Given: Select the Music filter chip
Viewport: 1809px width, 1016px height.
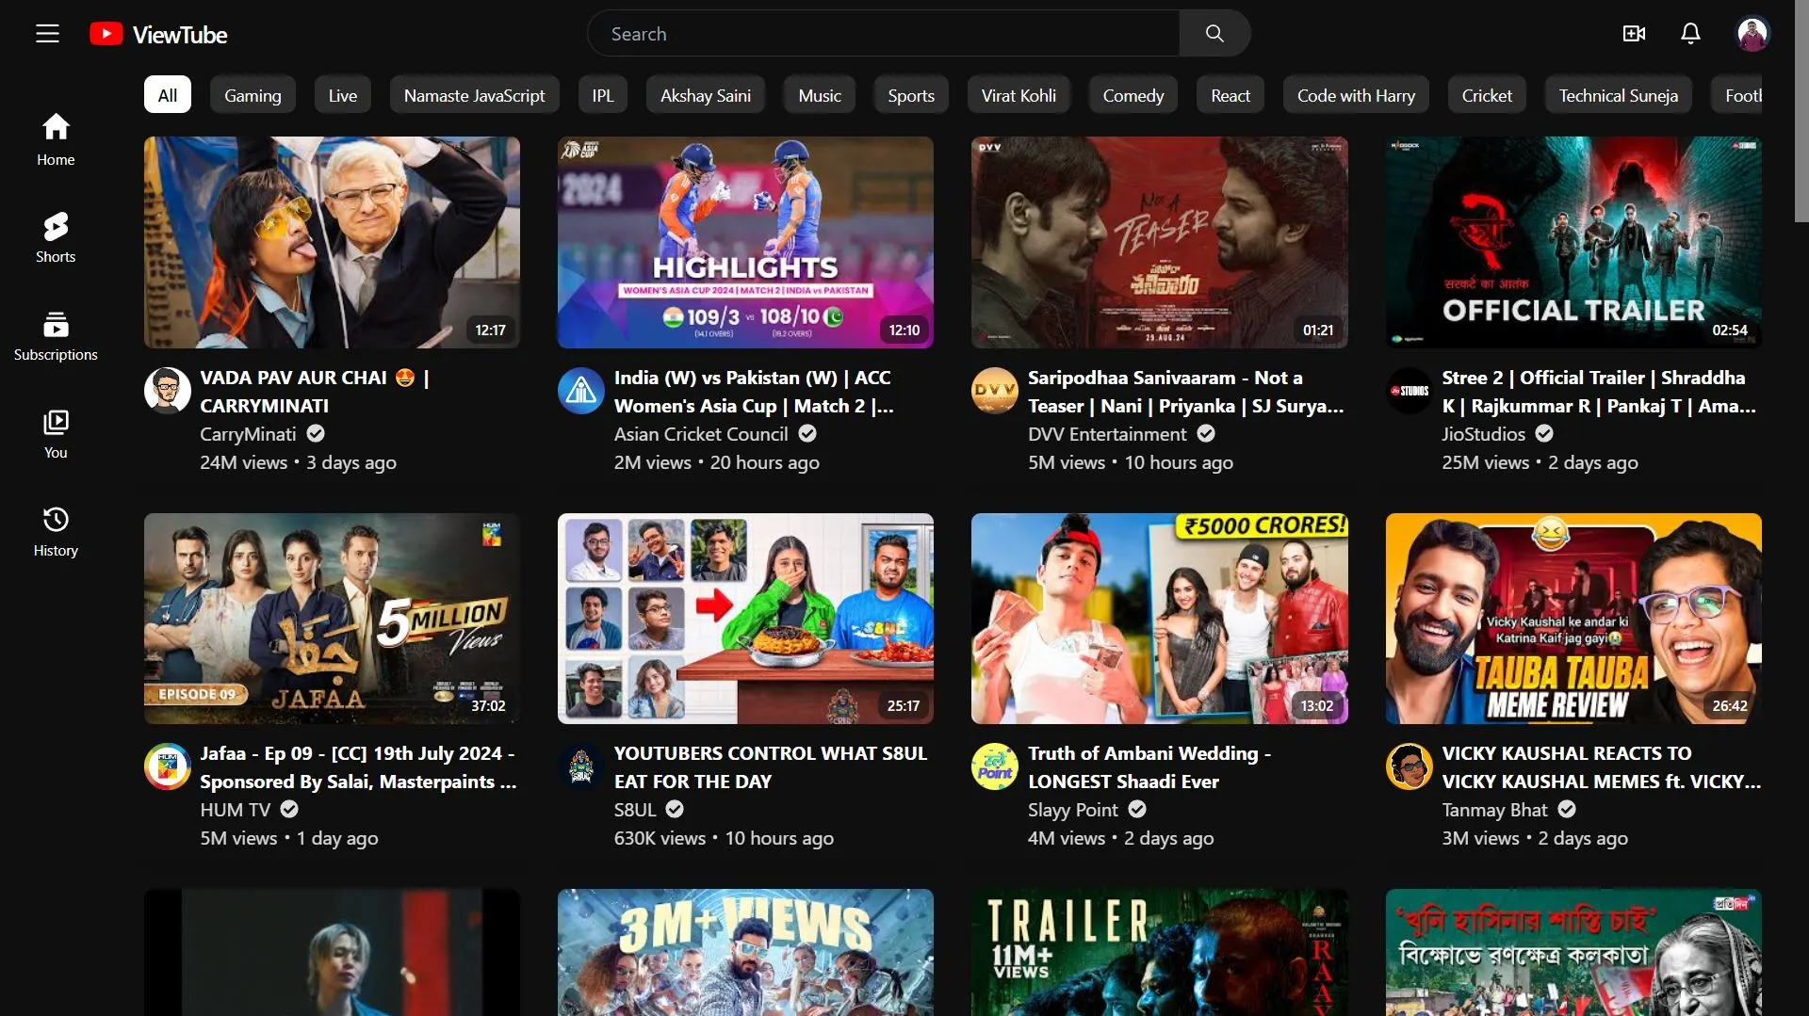Looking at the screenshot, I should pyautogui.click(x=820, y=95).
